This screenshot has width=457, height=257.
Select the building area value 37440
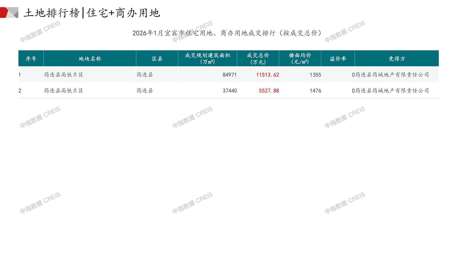(229, 91)
